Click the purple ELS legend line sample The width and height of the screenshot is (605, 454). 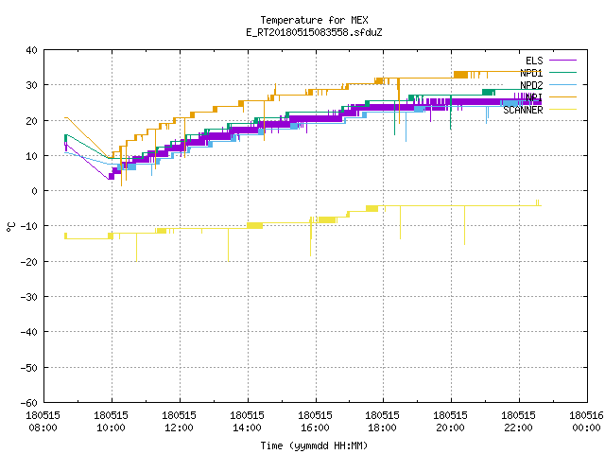pos(562,61)
